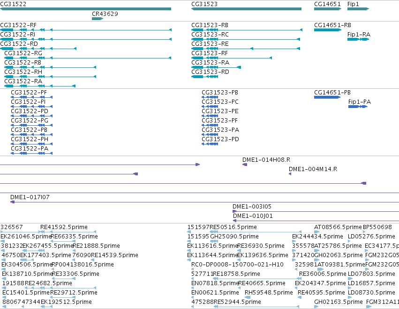Select EST label EK192512.5prime

[66, 302]
